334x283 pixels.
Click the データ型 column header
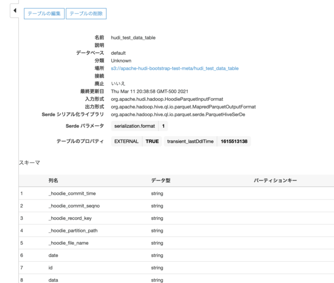(x=161, y=180)
